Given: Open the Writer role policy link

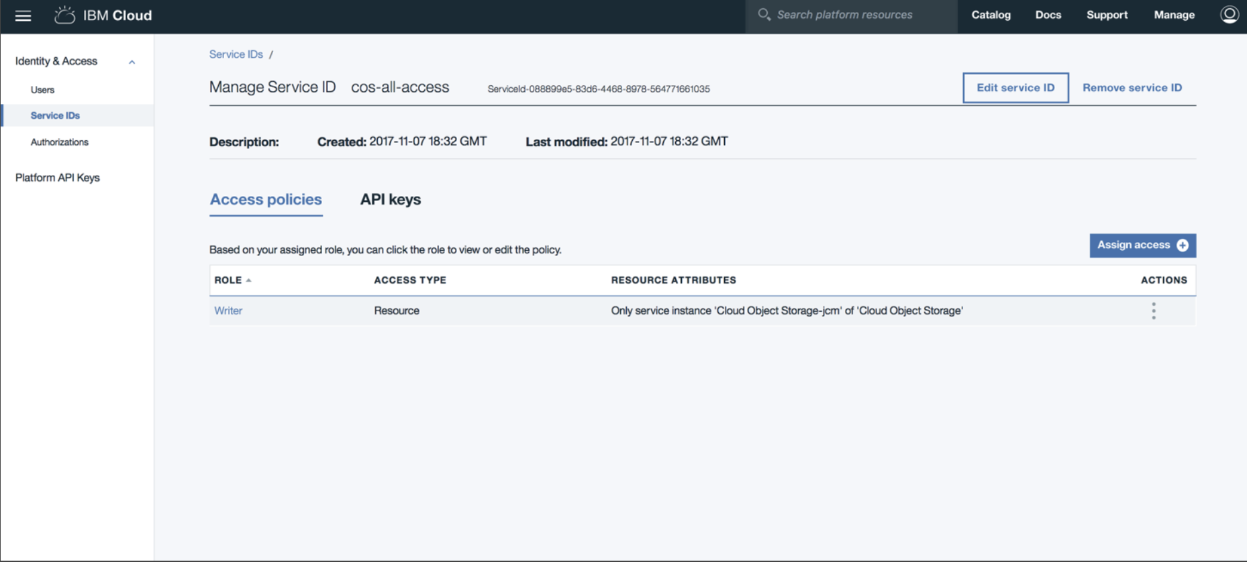Looking at the screenshot, I should coord(228,311).
